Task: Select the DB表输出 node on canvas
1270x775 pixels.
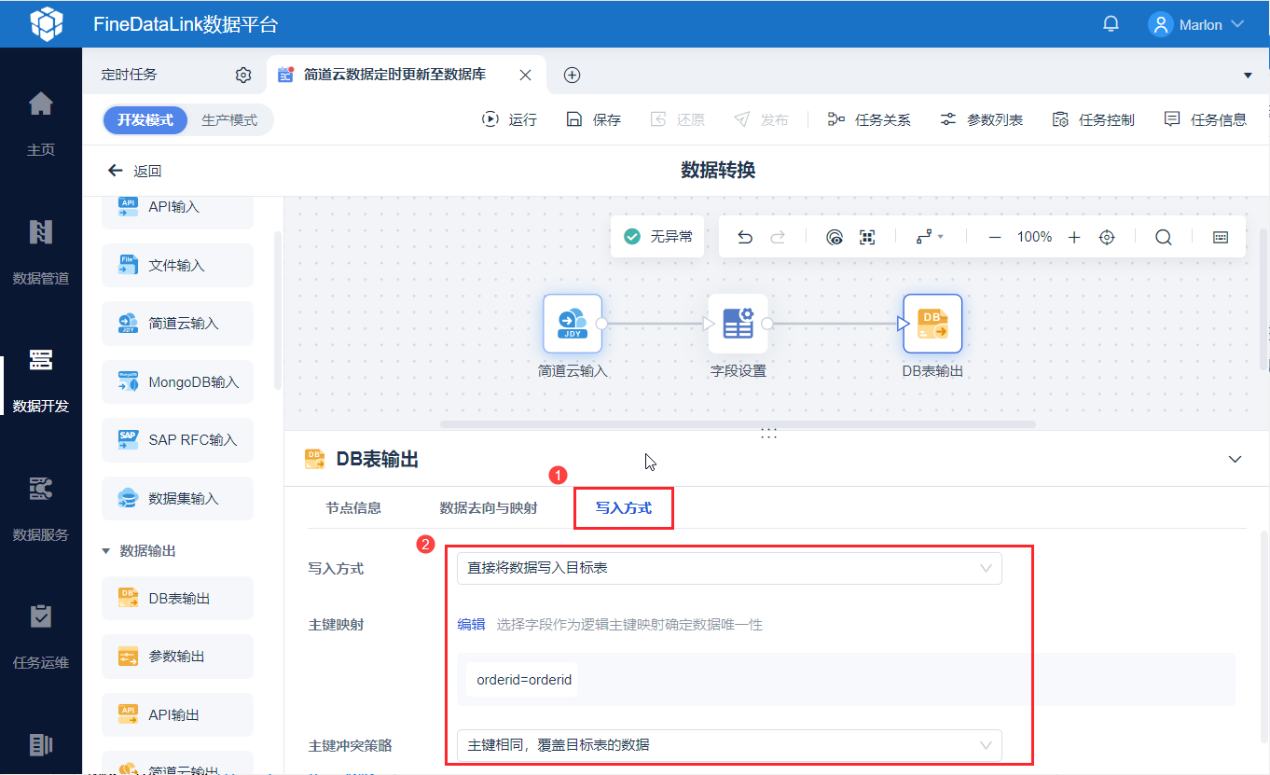Action: [932, 324]
